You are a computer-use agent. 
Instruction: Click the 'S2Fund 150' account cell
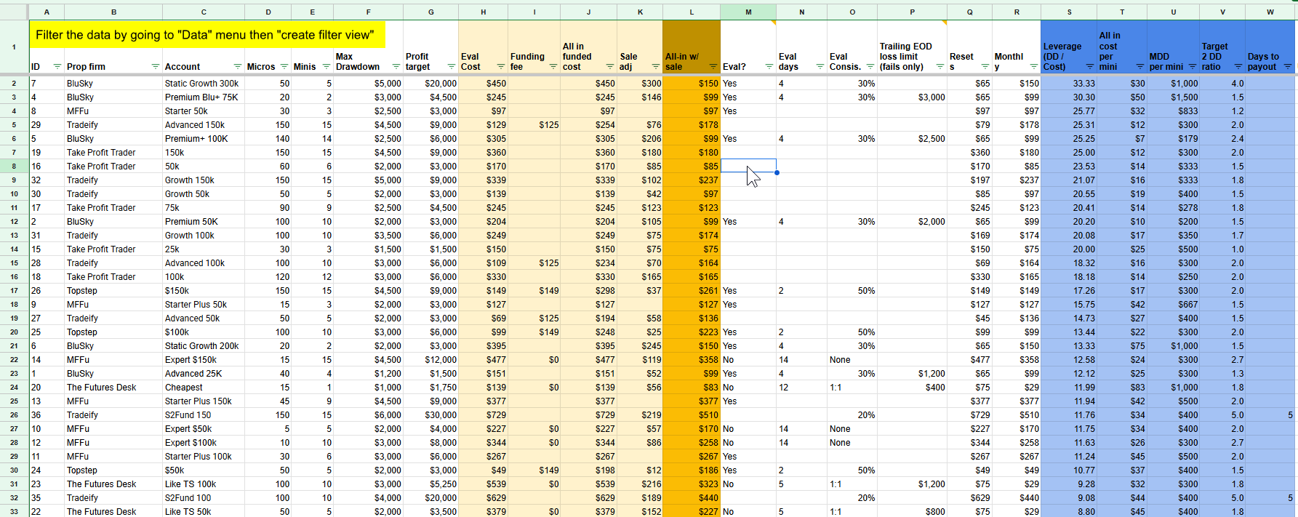coord(204,414)
